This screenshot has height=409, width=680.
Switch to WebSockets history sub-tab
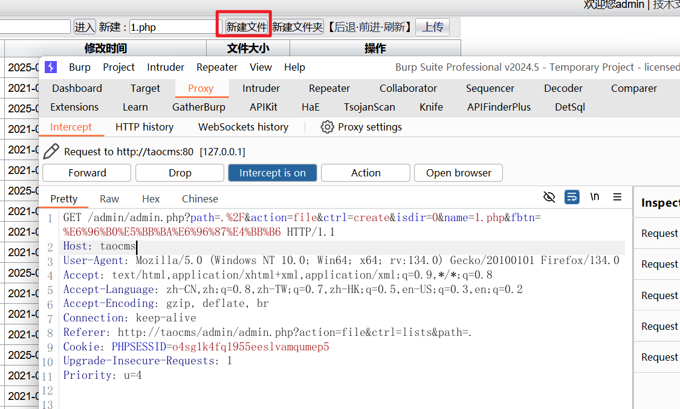pyautogui.click(x=244, y=127)
